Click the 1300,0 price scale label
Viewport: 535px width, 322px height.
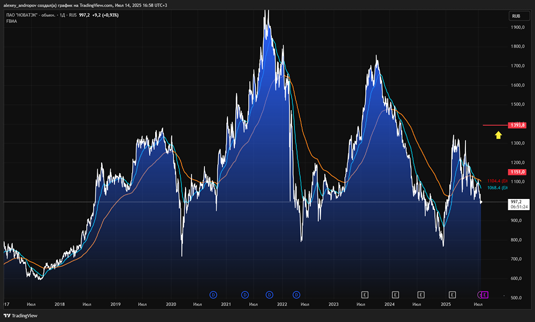coord(517,143)
